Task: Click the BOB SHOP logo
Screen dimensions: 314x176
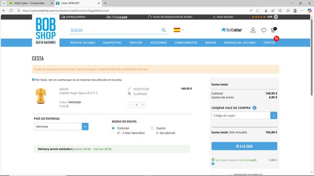Action: coord(46,30)
